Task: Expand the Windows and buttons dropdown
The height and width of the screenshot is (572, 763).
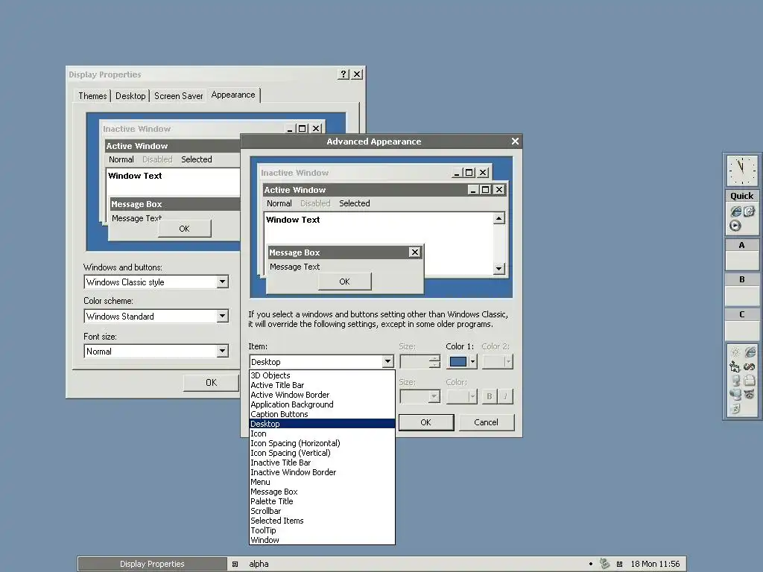Action: 222,282
